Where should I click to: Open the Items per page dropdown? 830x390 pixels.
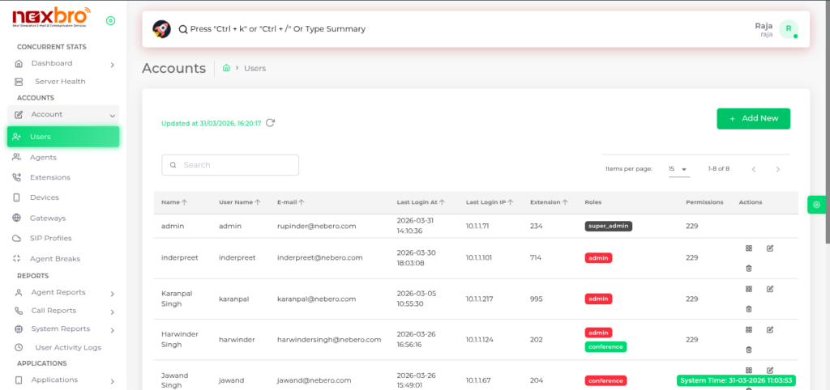pos(678,169)
